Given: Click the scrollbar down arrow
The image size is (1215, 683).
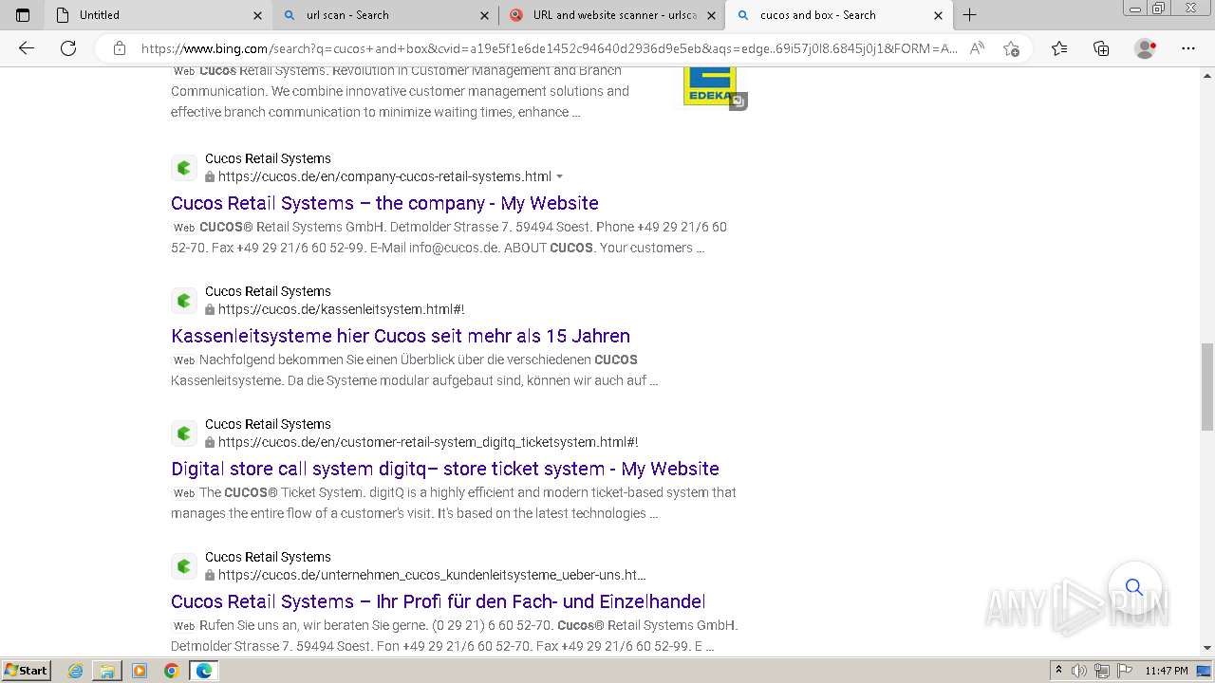Looking at the screenshot, I should 1207,648.
